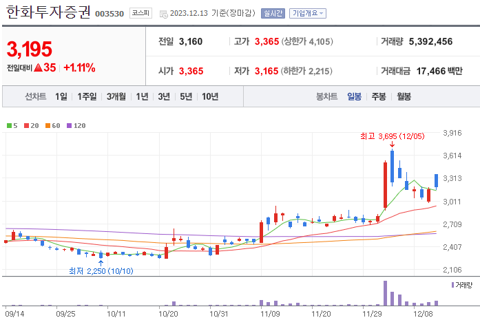Viewport: 480px width, 331px height.
Task: Click the change rate +1.11%
Action: tap(79, 67)
